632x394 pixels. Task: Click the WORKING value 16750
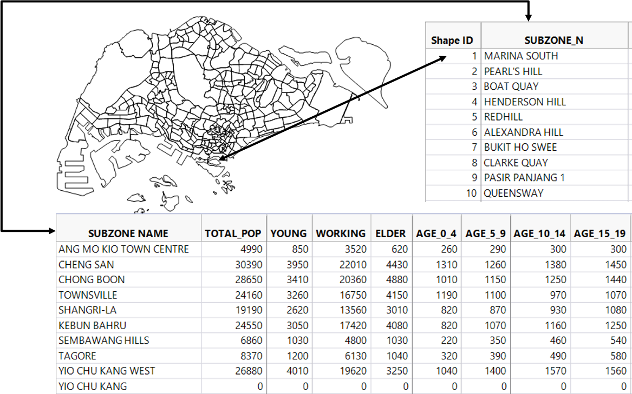[341, 295]
